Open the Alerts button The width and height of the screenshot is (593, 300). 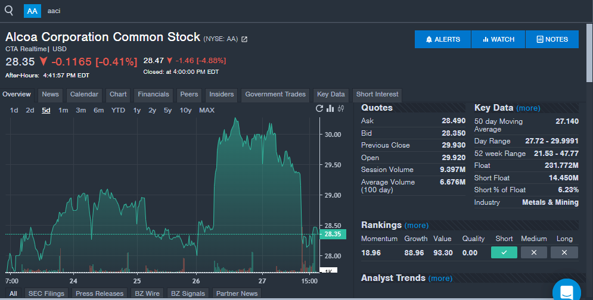[442, 39]
